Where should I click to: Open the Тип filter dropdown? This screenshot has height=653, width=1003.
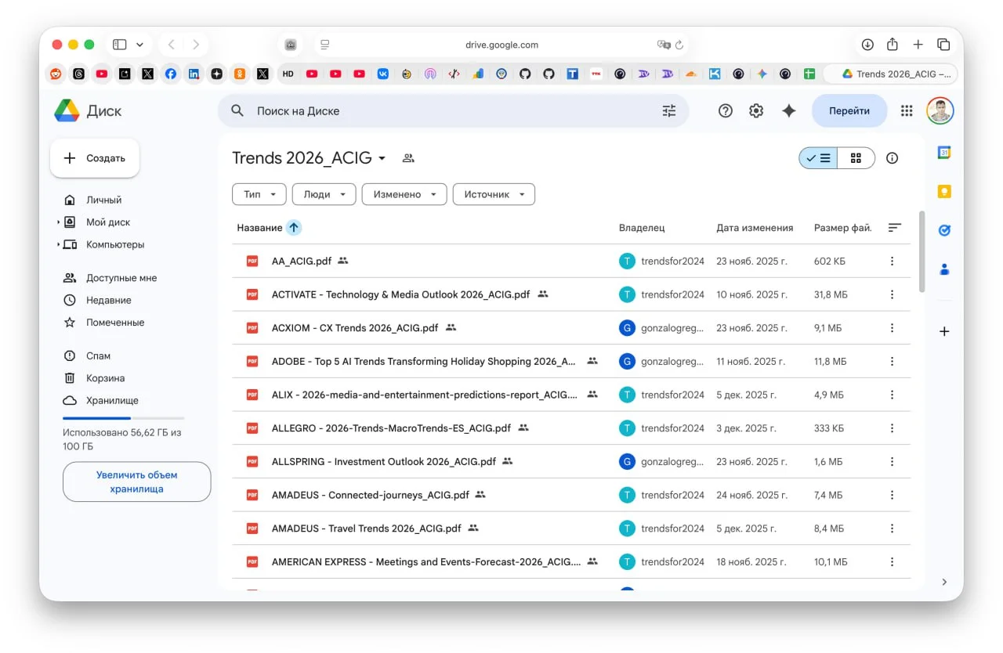(259, 194)
